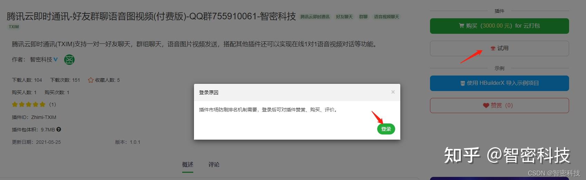Click the blue V verified badge

click(x=56, y=60)
